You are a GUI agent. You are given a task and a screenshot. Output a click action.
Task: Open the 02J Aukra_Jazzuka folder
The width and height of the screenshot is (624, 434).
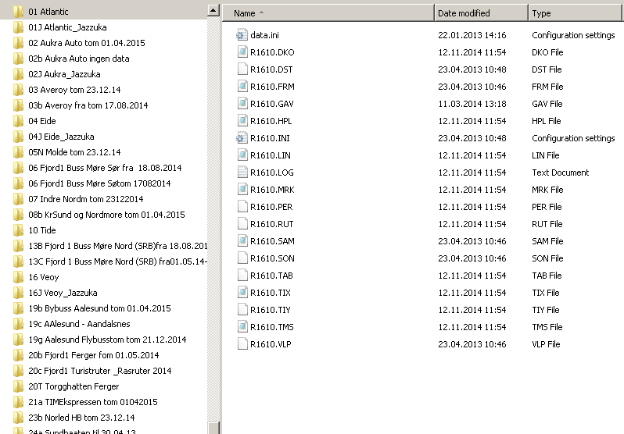pos(64,74)
